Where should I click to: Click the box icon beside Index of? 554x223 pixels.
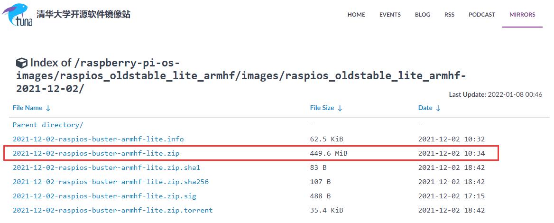tap(21, 63)
